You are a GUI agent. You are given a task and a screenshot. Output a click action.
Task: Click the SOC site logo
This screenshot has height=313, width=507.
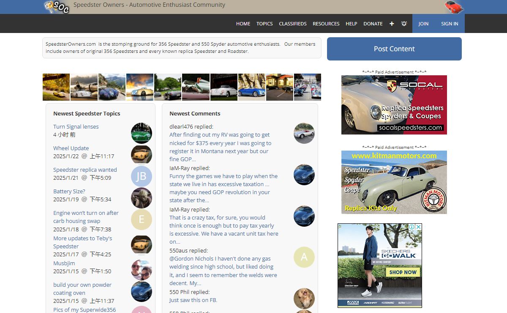(57, 7)
